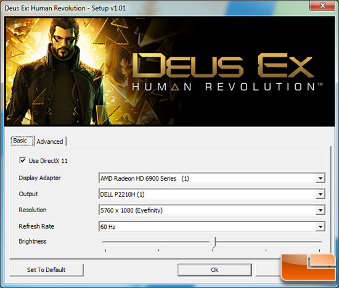This screenshot has width=339, height=288.
Task: Click the Brightness slider handle
Action: 213,242
